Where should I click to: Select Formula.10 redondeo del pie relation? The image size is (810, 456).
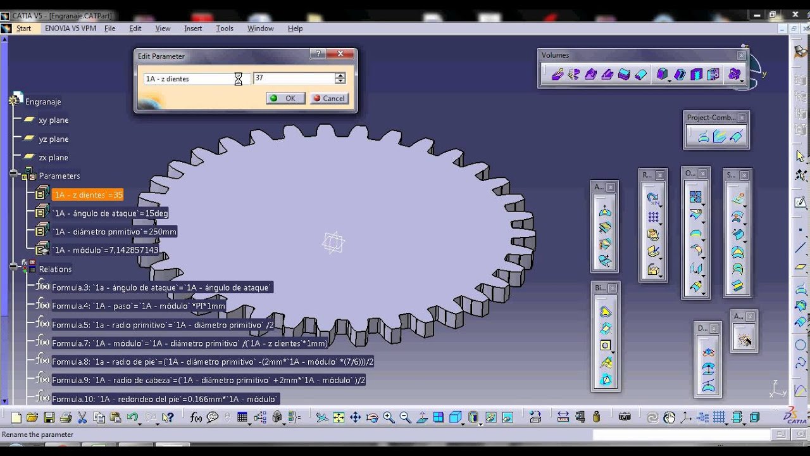tap(165, 399)
